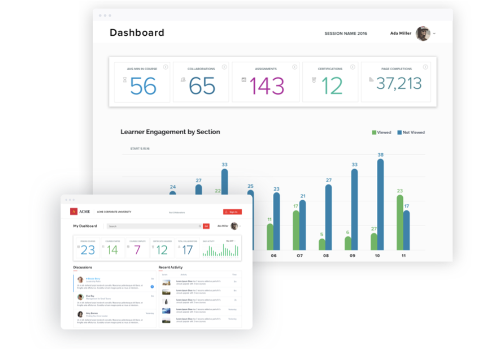Open info icon on Certifications card
Viewport: 478px width, 349px height.
pos(353,67)
